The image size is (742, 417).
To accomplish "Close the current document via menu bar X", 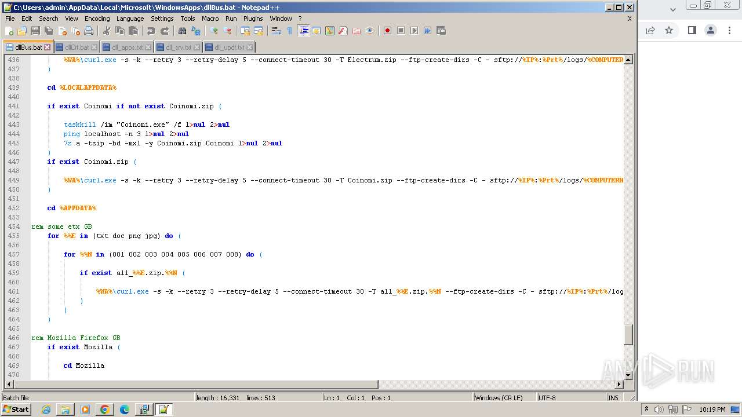I will point(630,19).
